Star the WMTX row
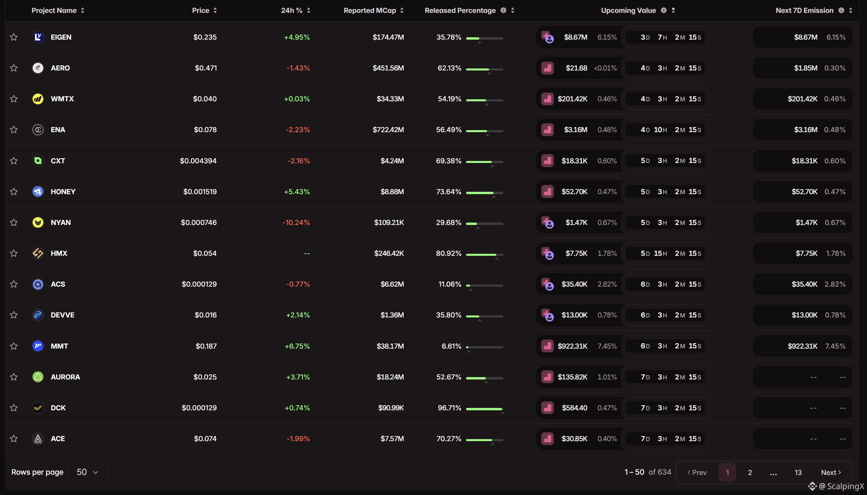The height and width of the screenshot is (495, 867). pos(14,99)
